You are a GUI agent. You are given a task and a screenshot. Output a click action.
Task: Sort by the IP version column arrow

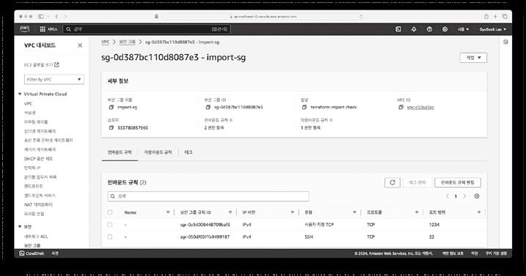click(x=292, y=212)
